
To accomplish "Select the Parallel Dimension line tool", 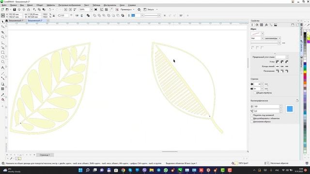I will click(2, 73).
